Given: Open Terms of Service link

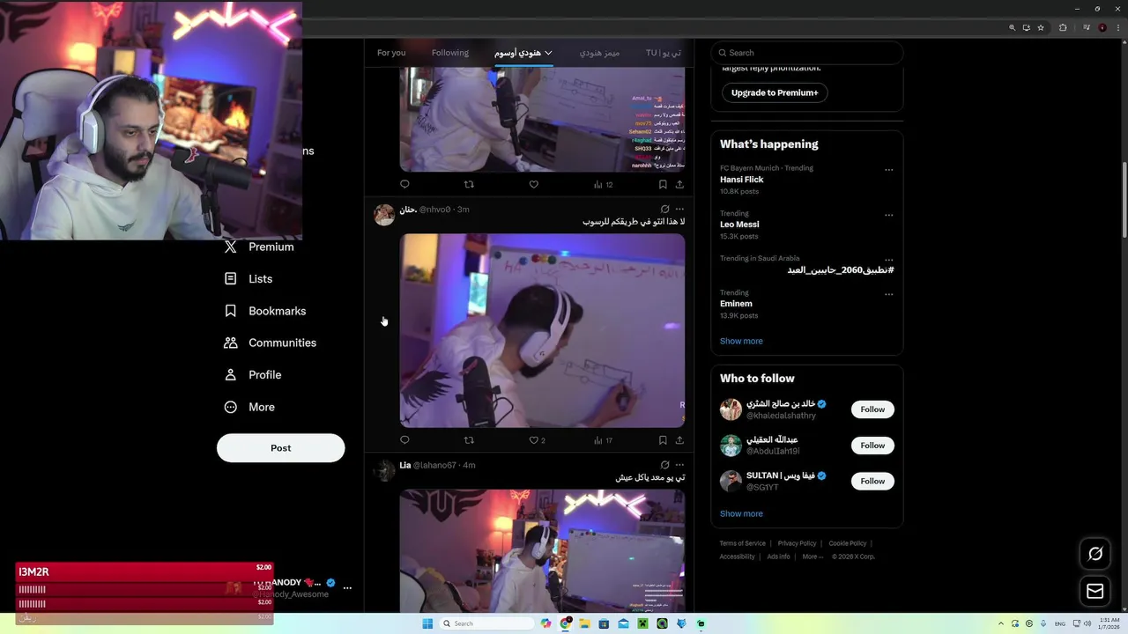Looking at the screenshot, I should tap(742, 543).
